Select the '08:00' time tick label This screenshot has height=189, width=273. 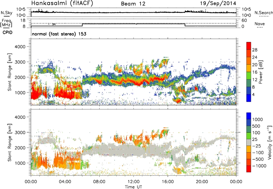click(x=99, y=182)
